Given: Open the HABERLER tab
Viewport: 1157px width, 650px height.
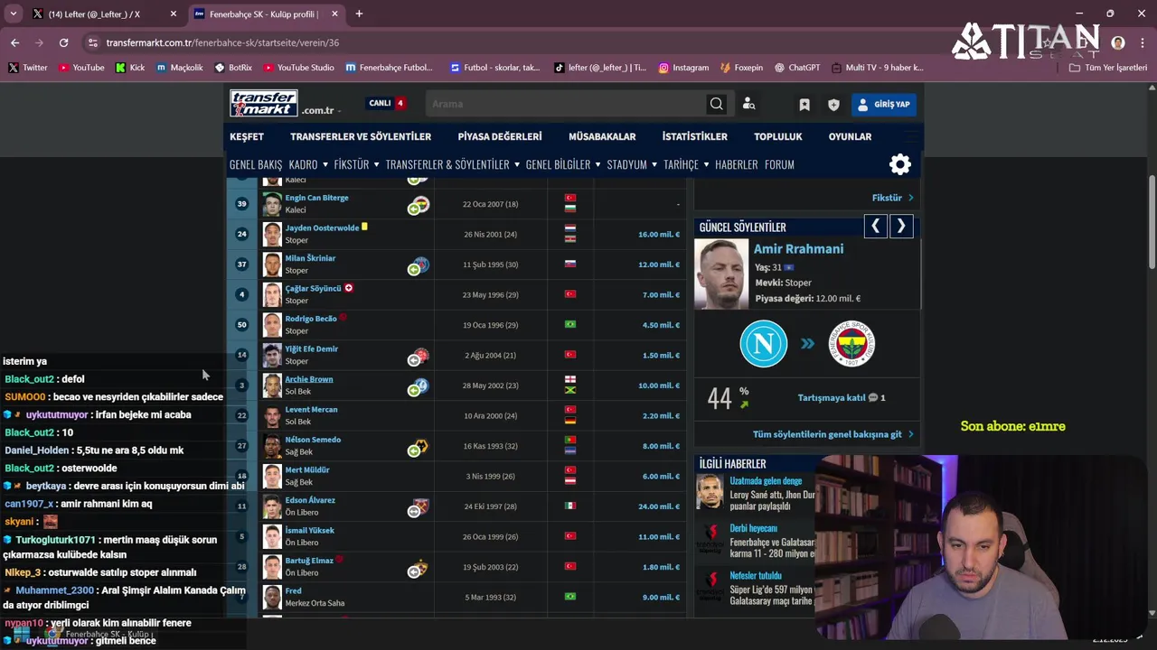Looking at the screenshot, I should 737,164.
